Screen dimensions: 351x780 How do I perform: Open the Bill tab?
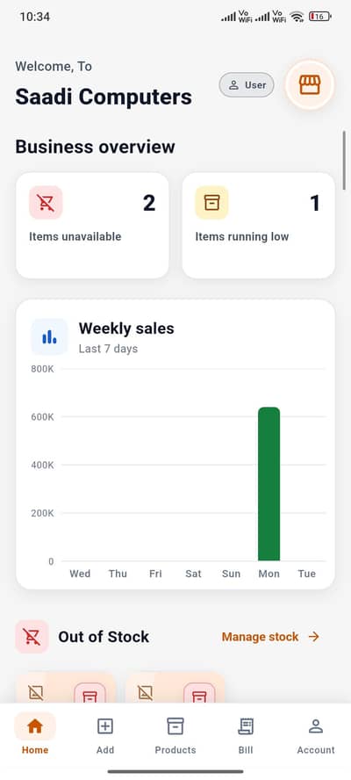pos(246,734)
